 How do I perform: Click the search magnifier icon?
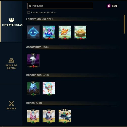click(x=30, y=6)
